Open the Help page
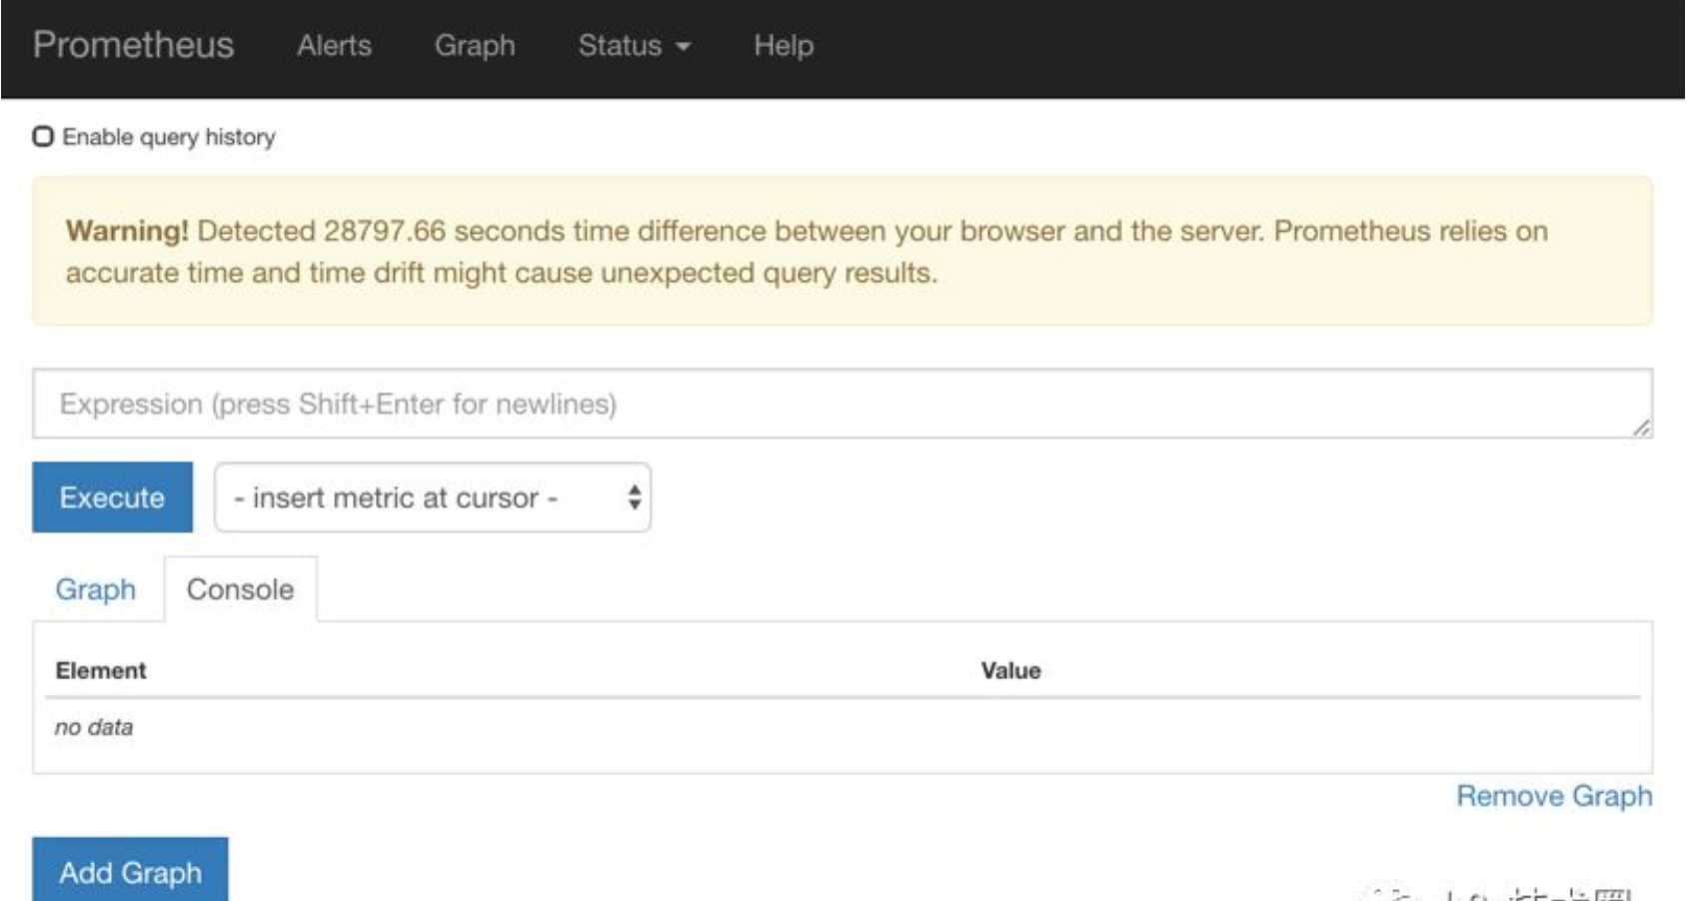Viewport: 1691px width, 901px height. pos(784,45)
